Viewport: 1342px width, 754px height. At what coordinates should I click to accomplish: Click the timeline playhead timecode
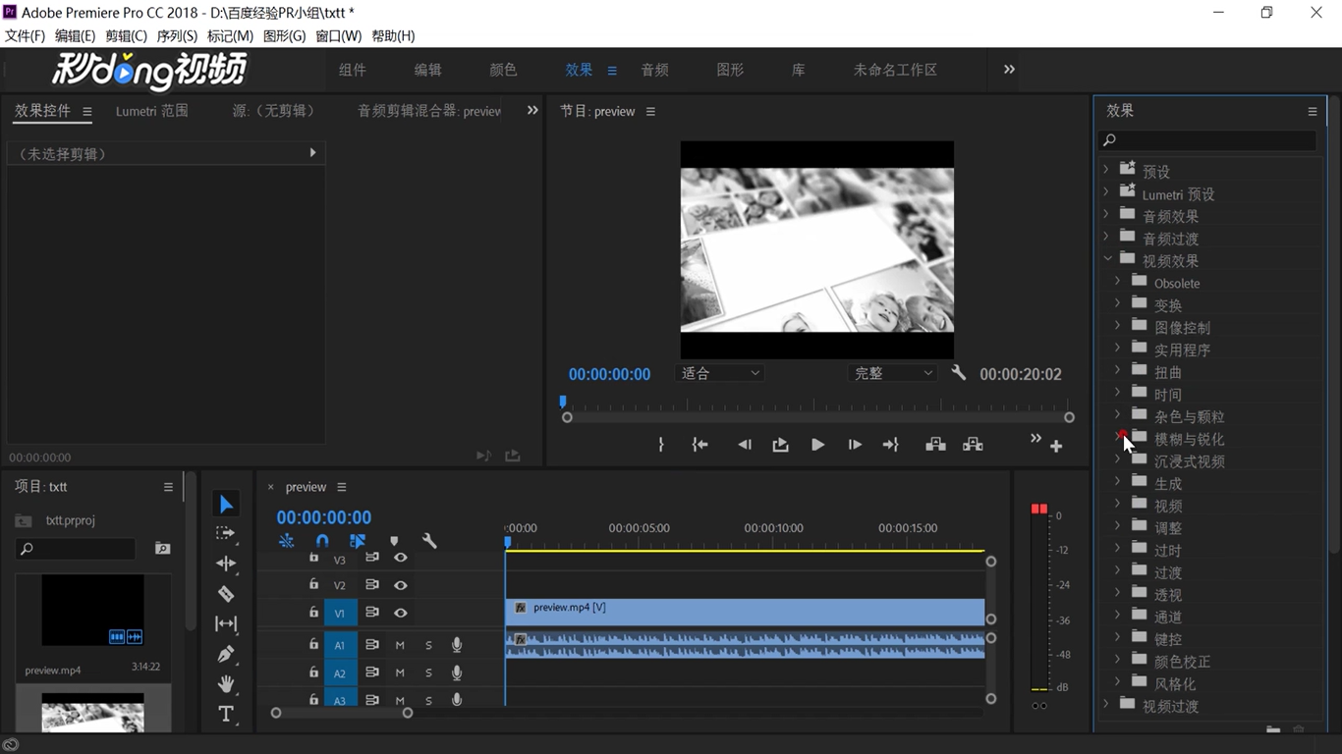point(323,517)
